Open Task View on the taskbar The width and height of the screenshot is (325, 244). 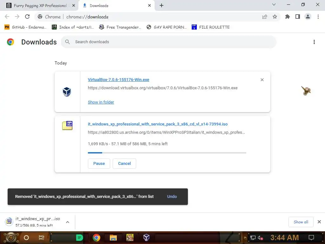coord(42,238)
